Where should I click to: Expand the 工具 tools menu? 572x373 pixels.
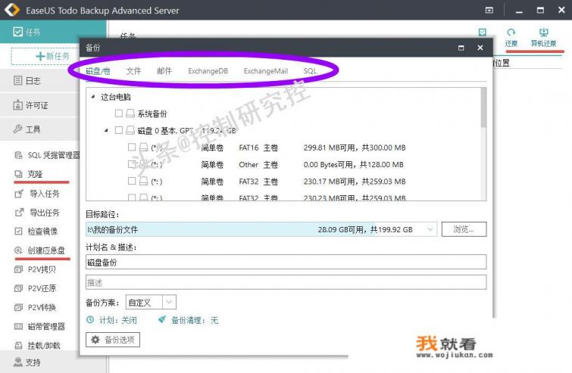(x=39, y=129)
